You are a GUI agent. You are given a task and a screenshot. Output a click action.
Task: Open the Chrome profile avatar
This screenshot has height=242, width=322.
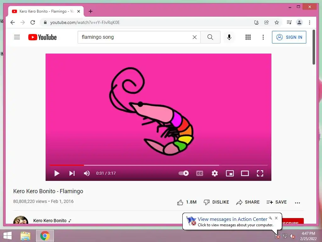[x=299, y=22]
